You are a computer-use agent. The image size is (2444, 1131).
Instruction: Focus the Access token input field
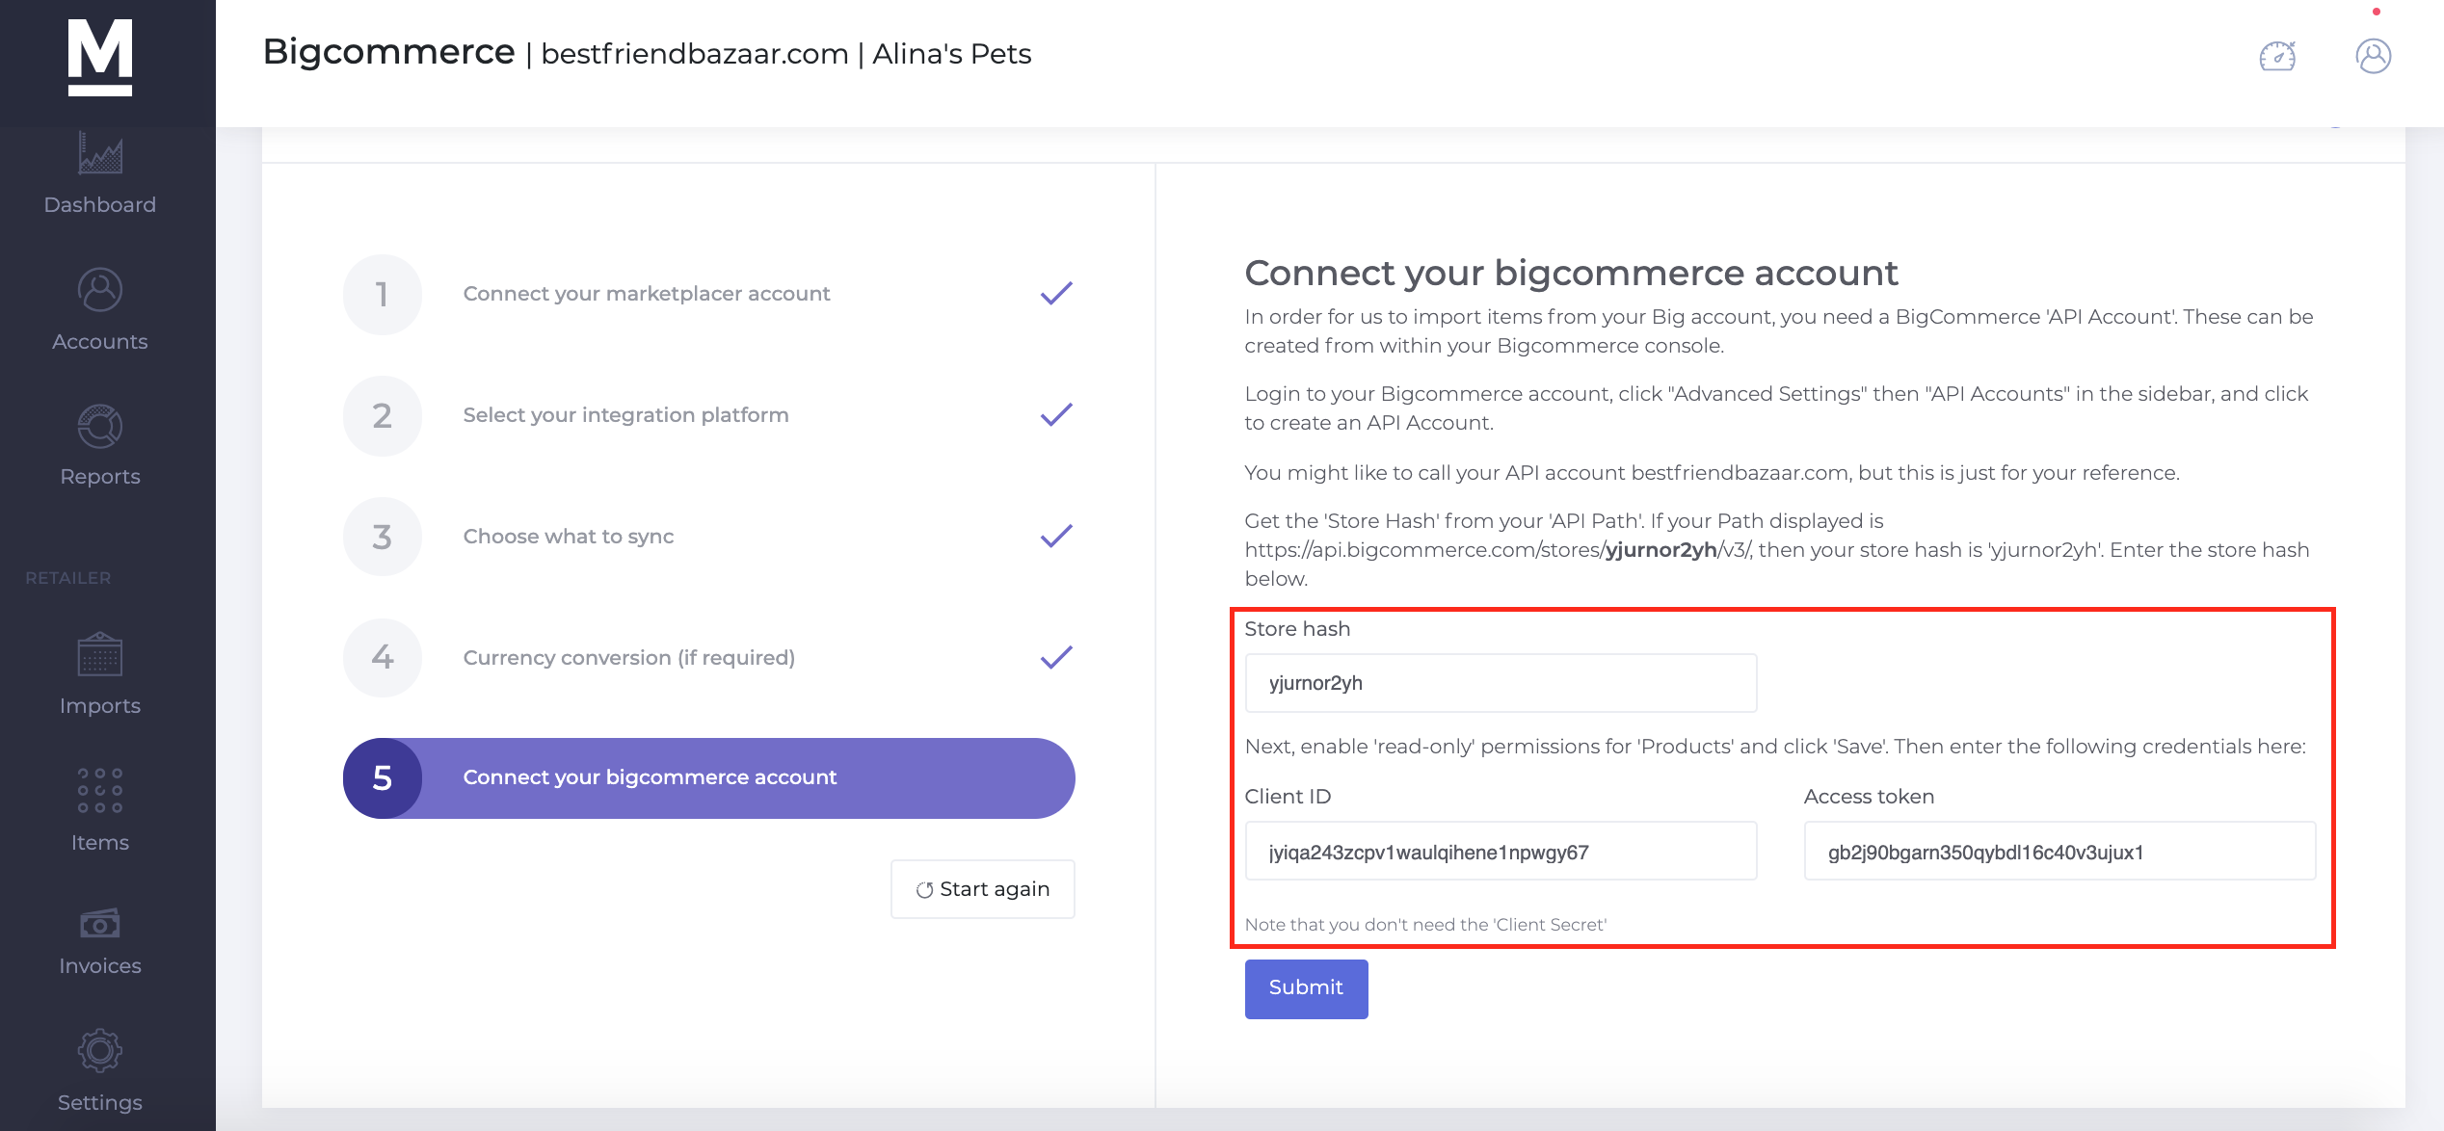2059,852
